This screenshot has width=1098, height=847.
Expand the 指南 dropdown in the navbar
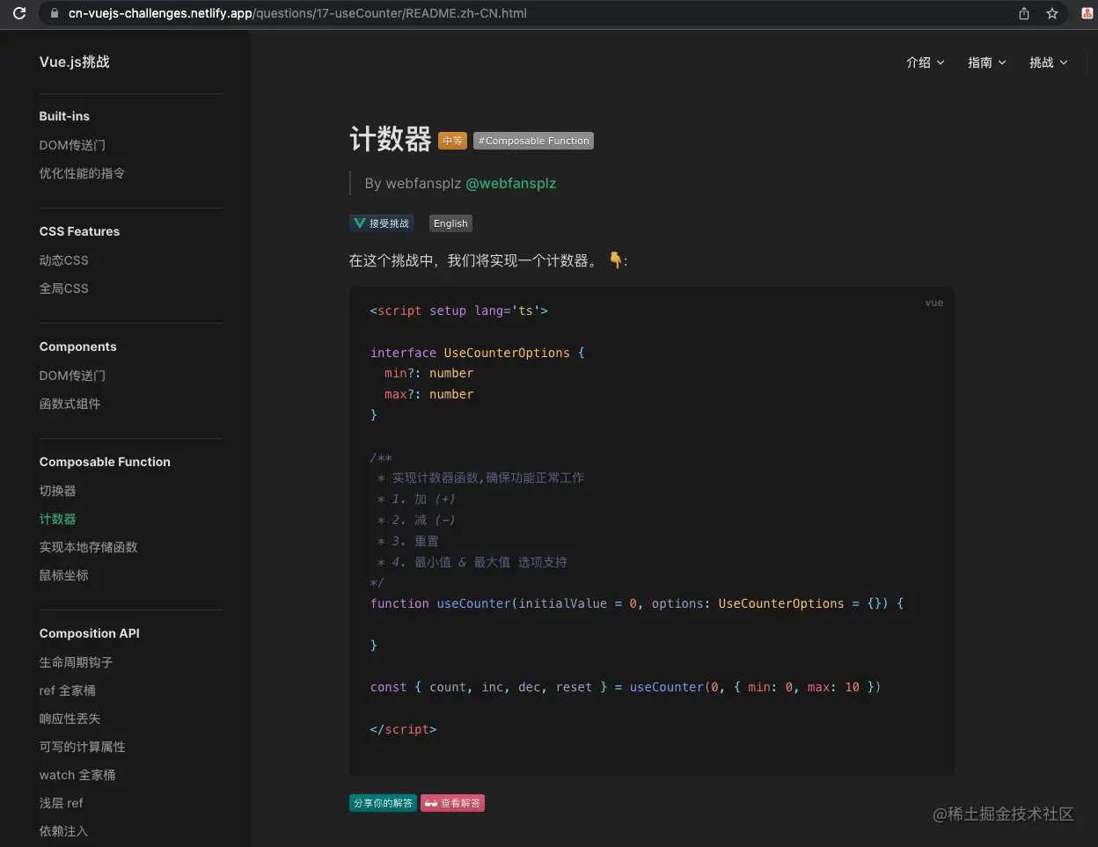pos(987,62)
